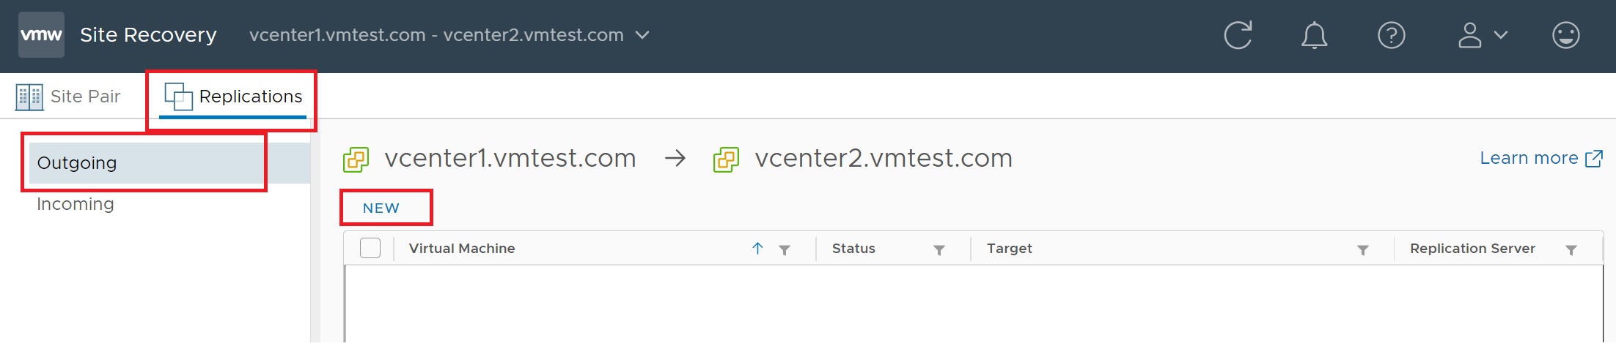The image size is (1616, 343).
Task: Click the feedback smiley face icon
Action: tap(1565, 35)
